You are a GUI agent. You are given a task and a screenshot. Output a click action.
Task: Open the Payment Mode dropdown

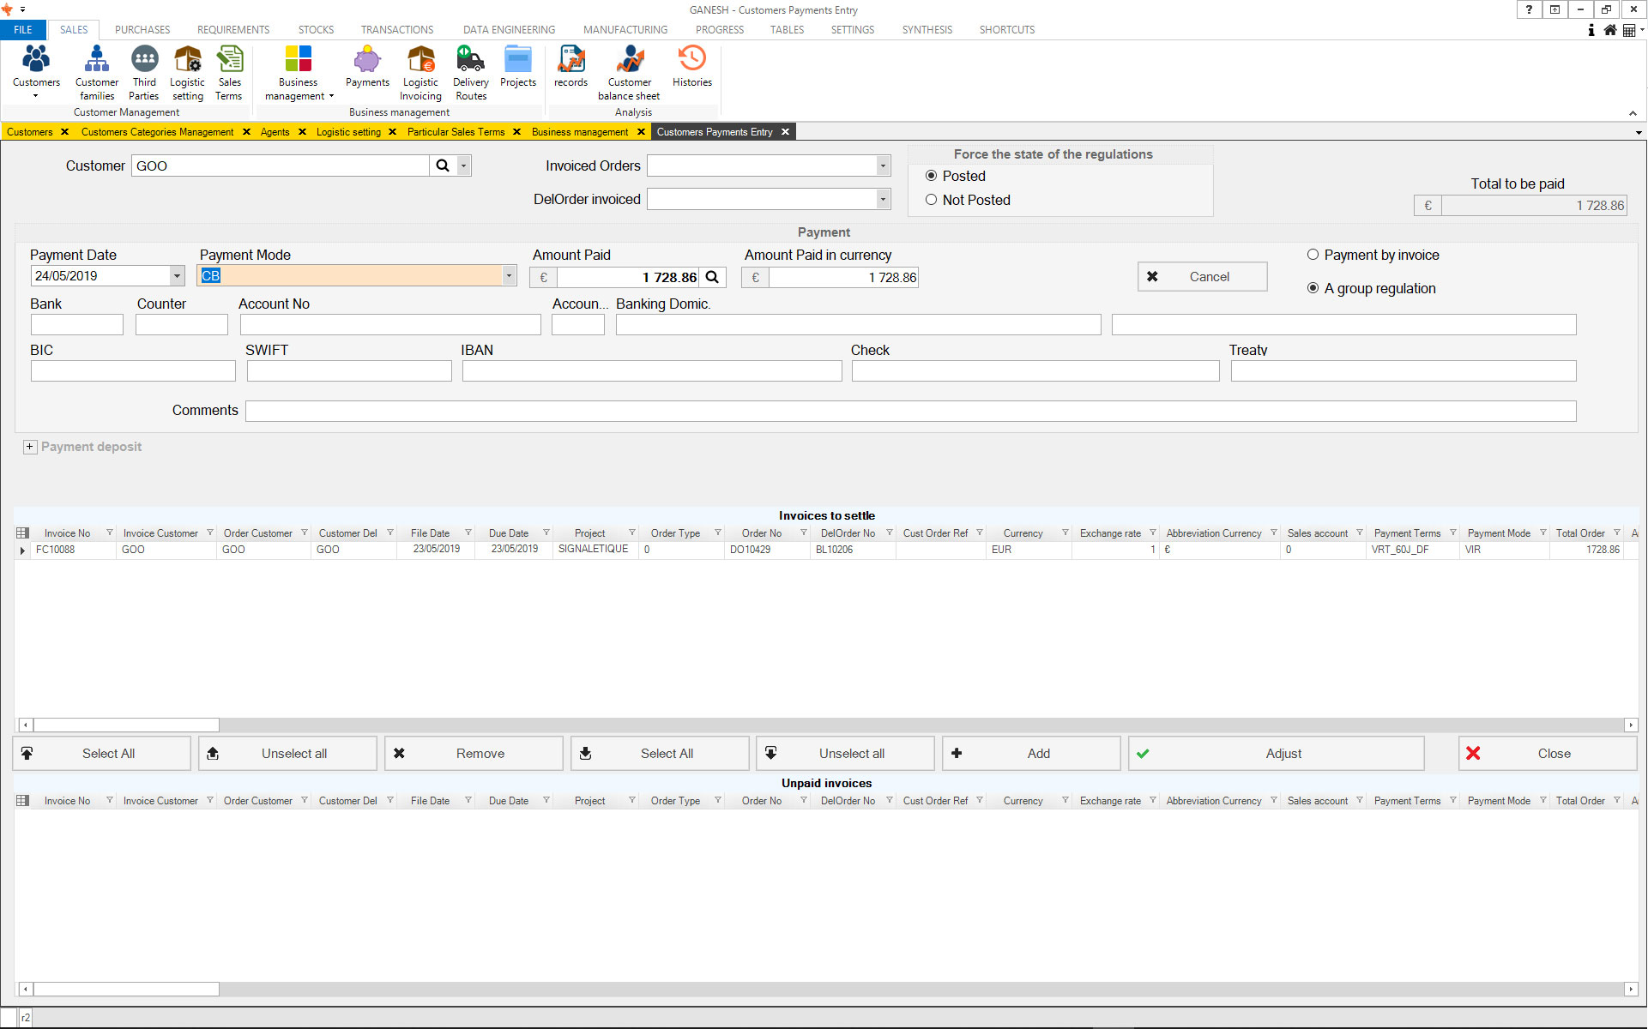509,276
